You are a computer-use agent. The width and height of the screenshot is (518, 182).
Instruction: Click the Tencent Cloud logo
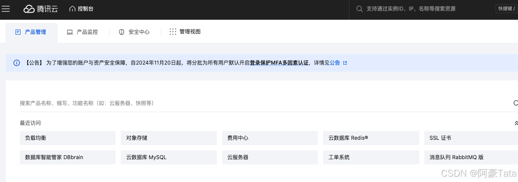(41, 9)
